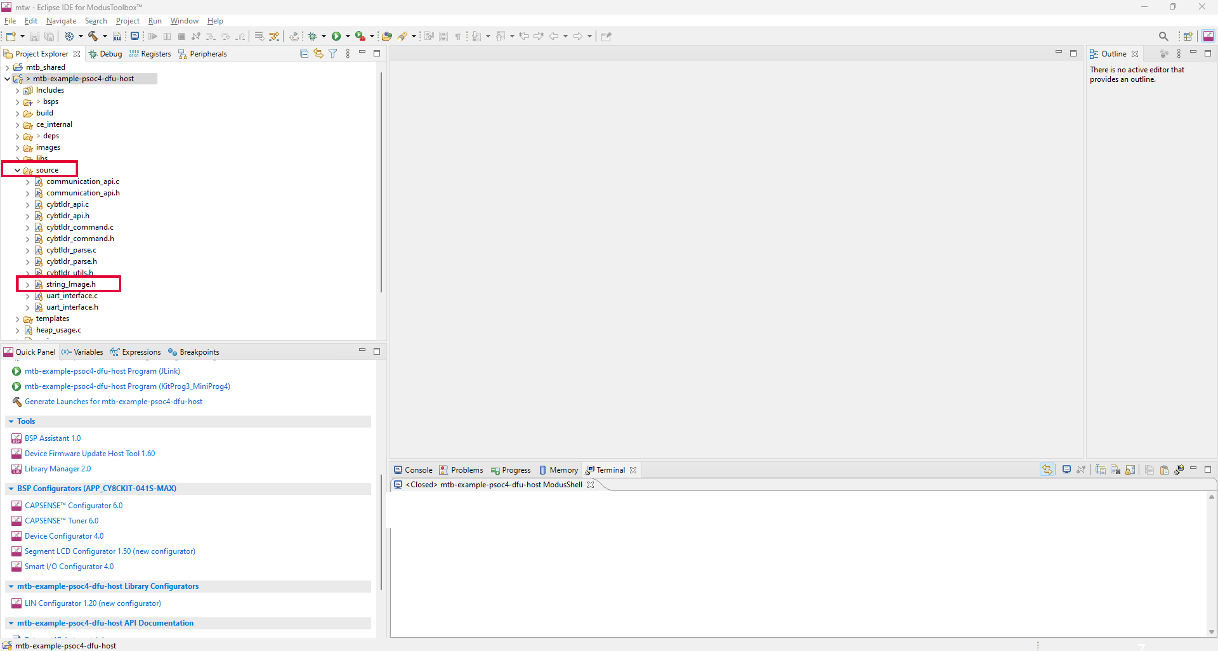This screenshot has height=651, width=1218.
Task: Collapse All in Project Explorer
Action: (x=304, y=54)
